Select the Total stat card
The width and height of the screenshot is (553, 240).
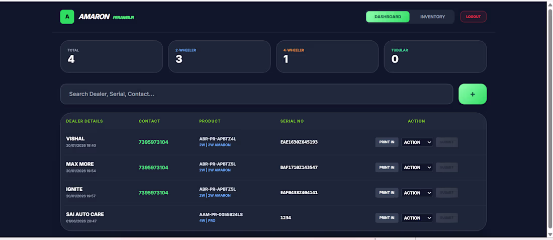(x=112, y=56)
